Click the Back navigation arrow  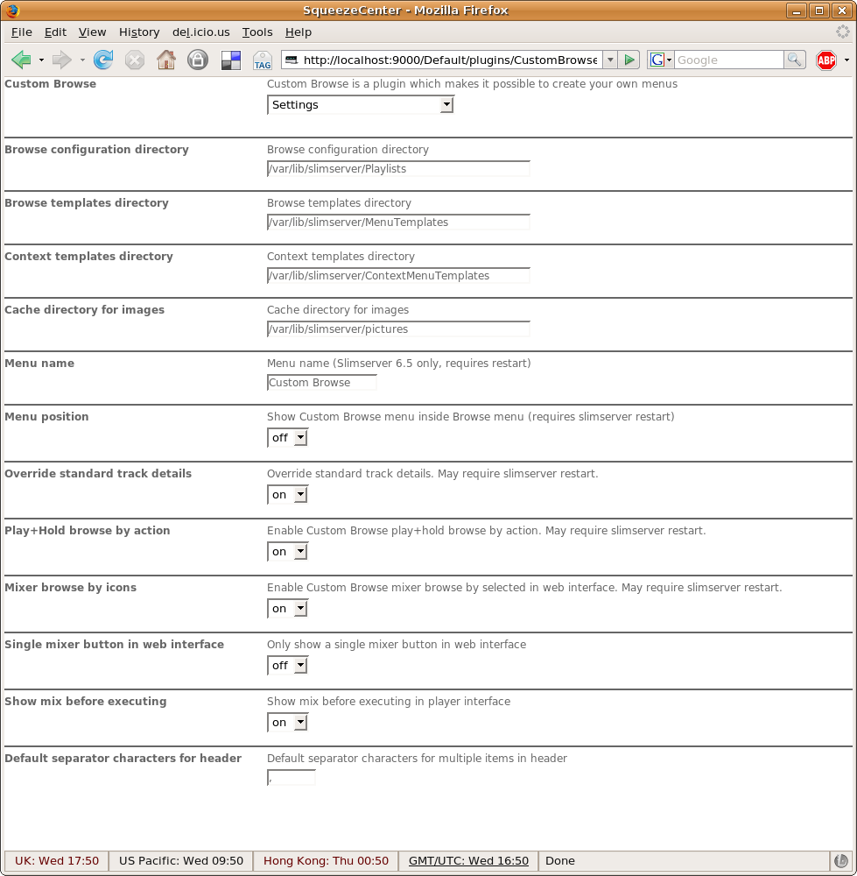point(21,60)
